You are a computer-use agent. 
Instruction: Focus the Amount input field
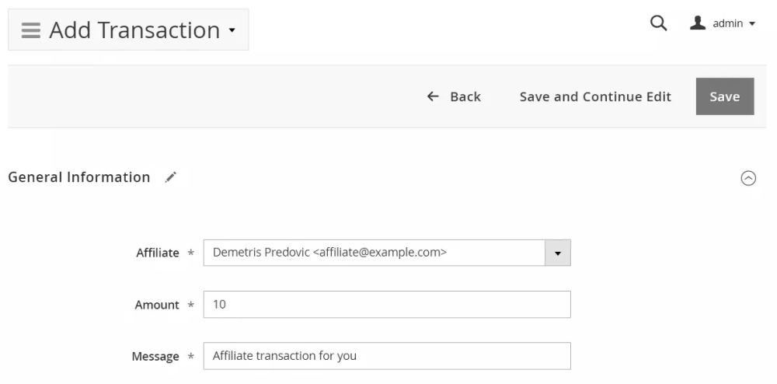click(x=386, y=305)
